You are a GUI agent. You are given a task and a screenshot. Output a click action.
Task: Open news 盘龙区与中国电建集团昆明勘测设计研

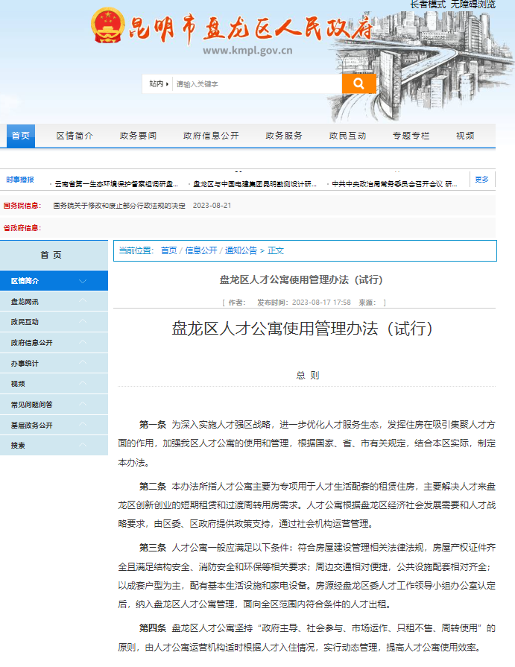(x=255, y=184)
